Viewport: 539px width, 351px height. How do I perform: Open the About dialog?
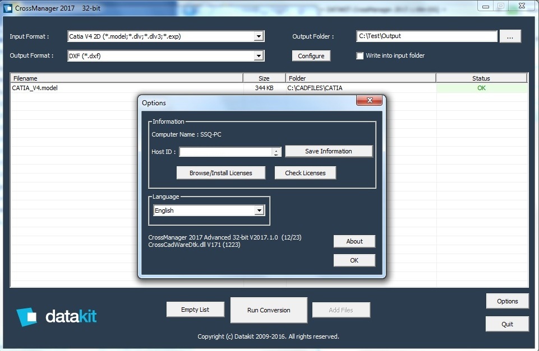point(354,241)
